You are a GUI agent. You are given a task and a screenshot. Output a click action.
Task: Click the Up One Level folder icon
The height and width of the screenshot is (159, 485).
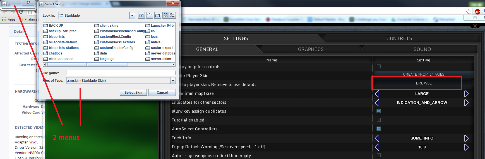click(141, 16)
